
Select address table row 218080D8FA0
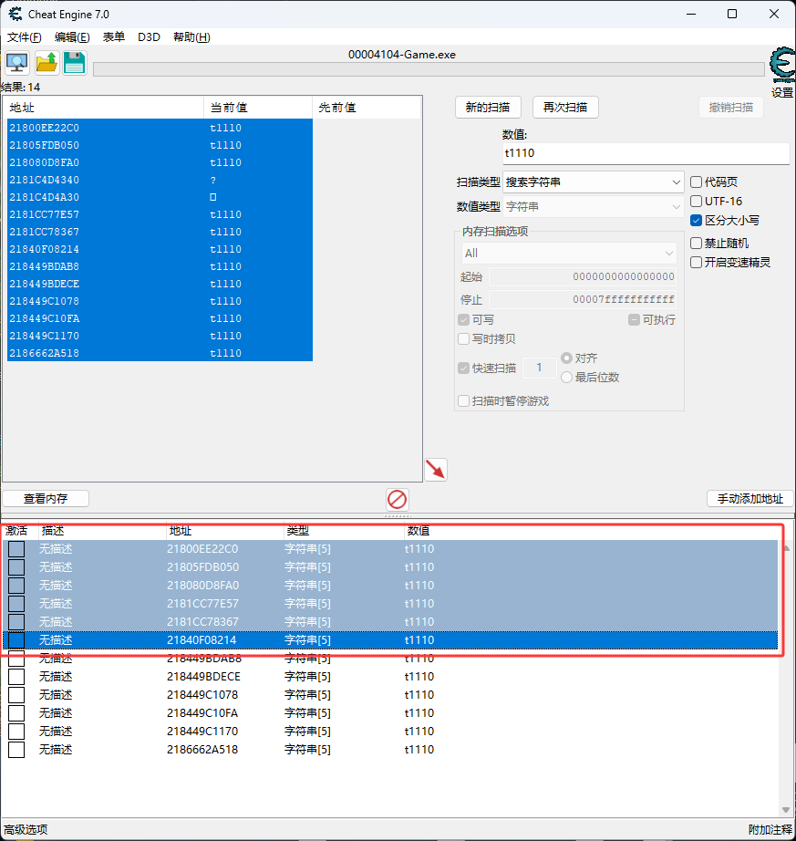[390, 586]
